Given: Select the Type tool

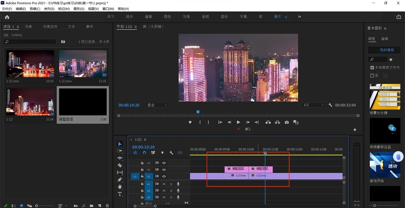Looking at the screenshot, I should (120, 194).
